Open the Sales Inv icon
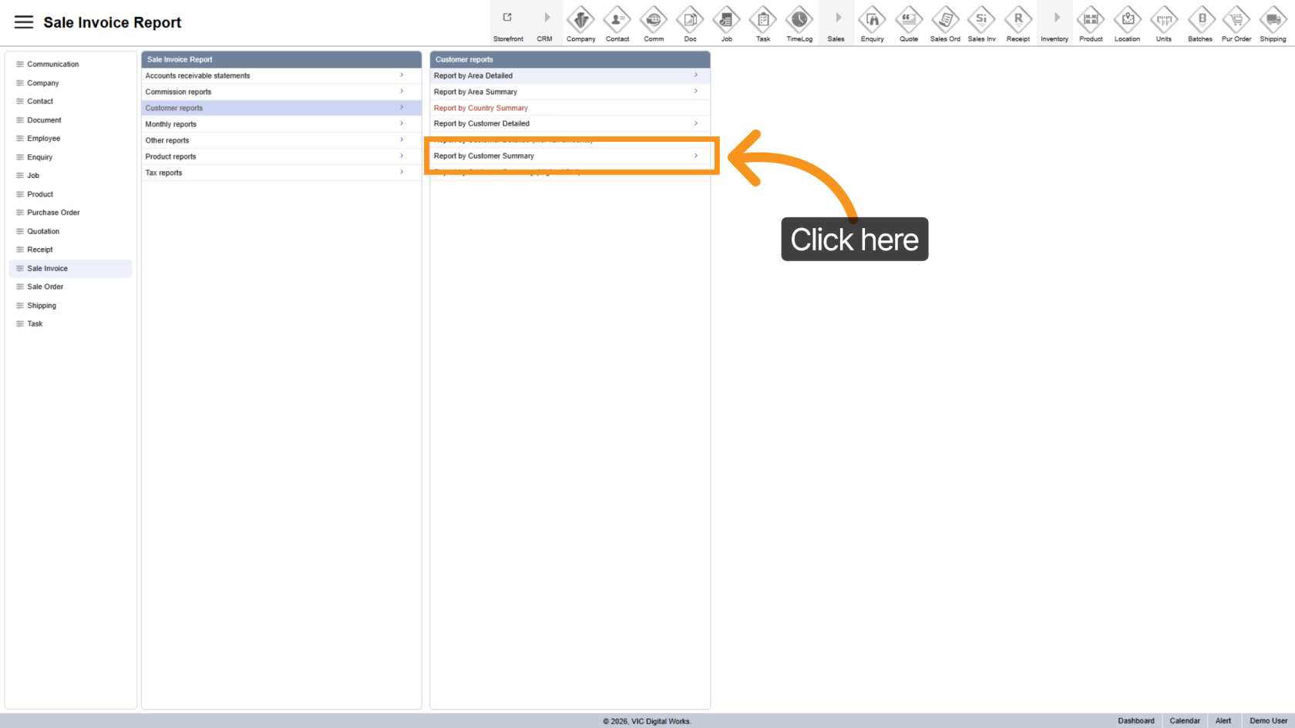1295x728 pixels. (x=981, y=20)
